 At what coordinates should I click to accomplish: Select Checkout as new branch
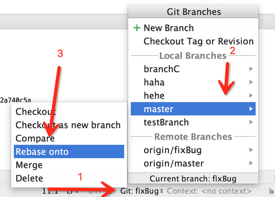(x=68, y=125)
